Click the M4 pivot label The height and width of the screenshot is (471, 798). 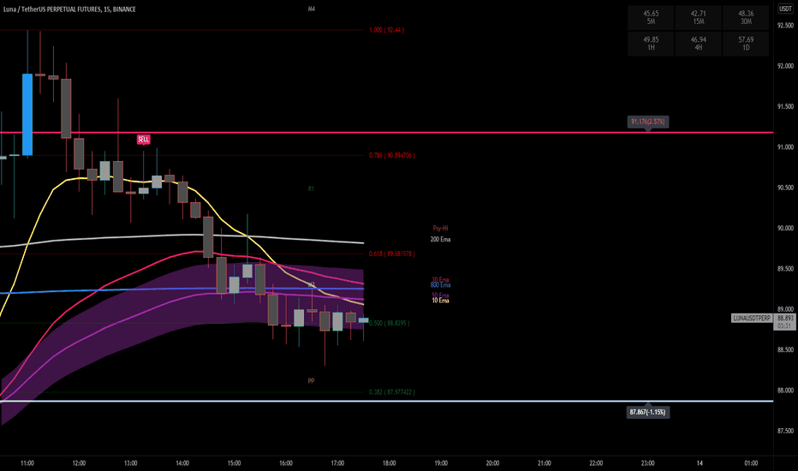[312, 9]
